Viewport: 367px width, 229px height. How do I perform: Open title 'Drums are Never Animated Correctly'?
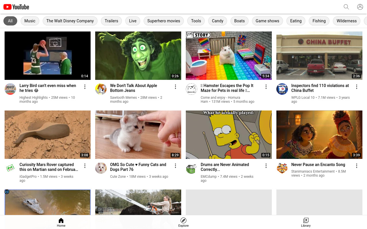pos(225,167)
